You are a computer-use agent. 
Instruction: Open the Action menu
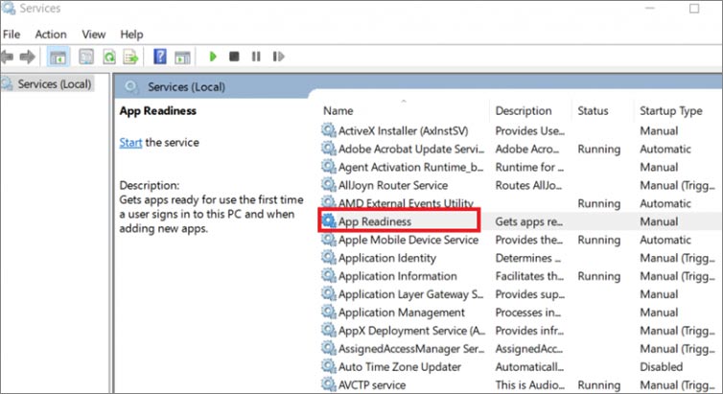coord(51,35)
